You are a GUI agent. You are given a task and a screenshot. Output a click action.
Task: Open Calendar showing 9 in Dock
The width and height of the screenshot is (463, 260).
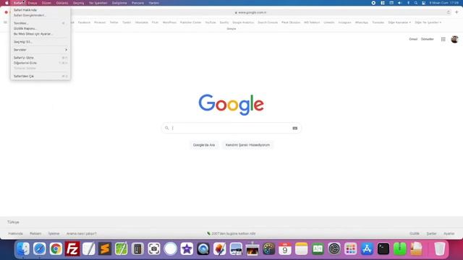(x=285, y=248)
